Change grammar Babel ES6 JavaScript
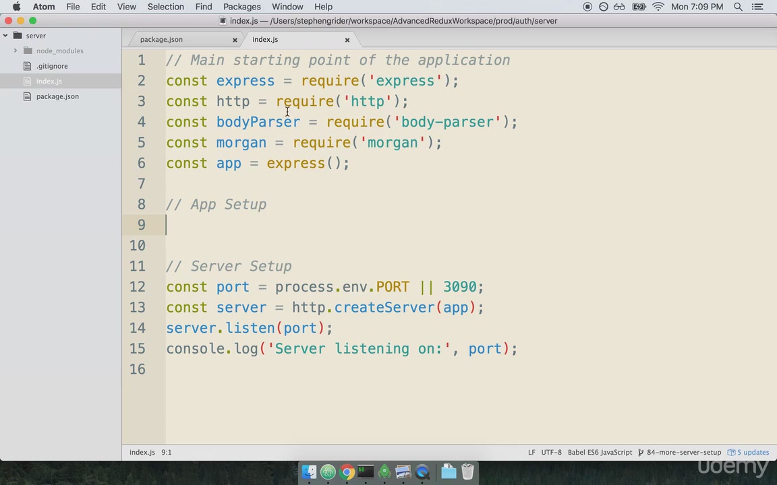The image size is (777, 485). (x=600, y=452)
